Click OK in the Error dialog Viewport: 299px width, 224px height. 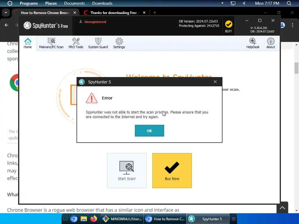click(149, 131)
